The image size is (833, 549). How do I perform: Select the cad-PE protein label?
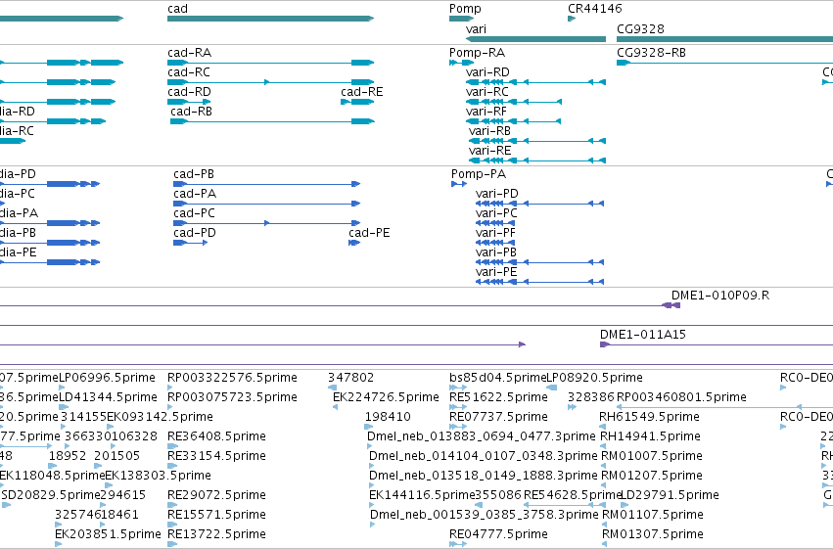click(x=369, y=233)
